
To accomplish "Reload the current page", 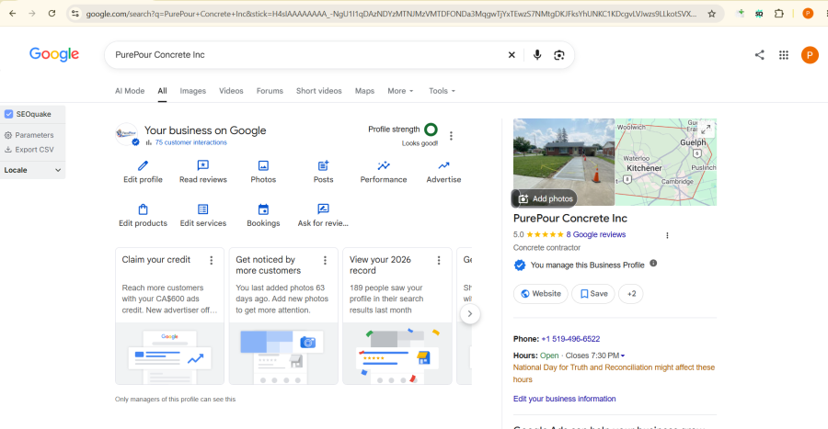I will coord(52,14).
